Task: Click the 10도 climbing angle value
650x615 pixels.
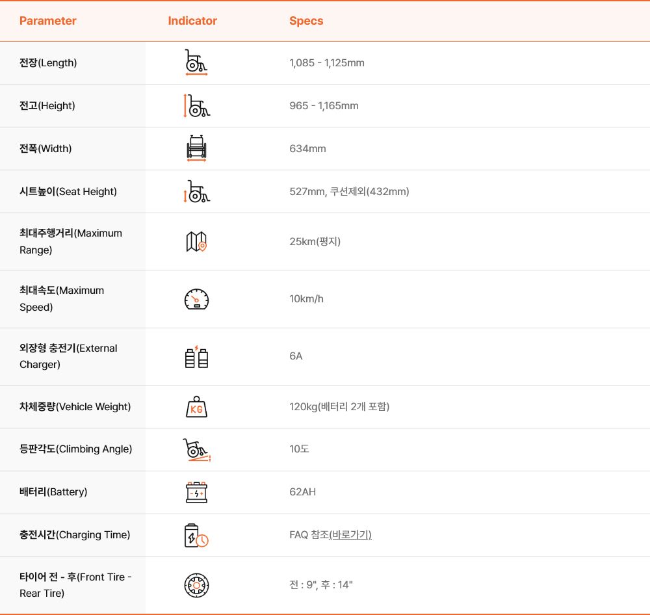Action: point(299,449)
